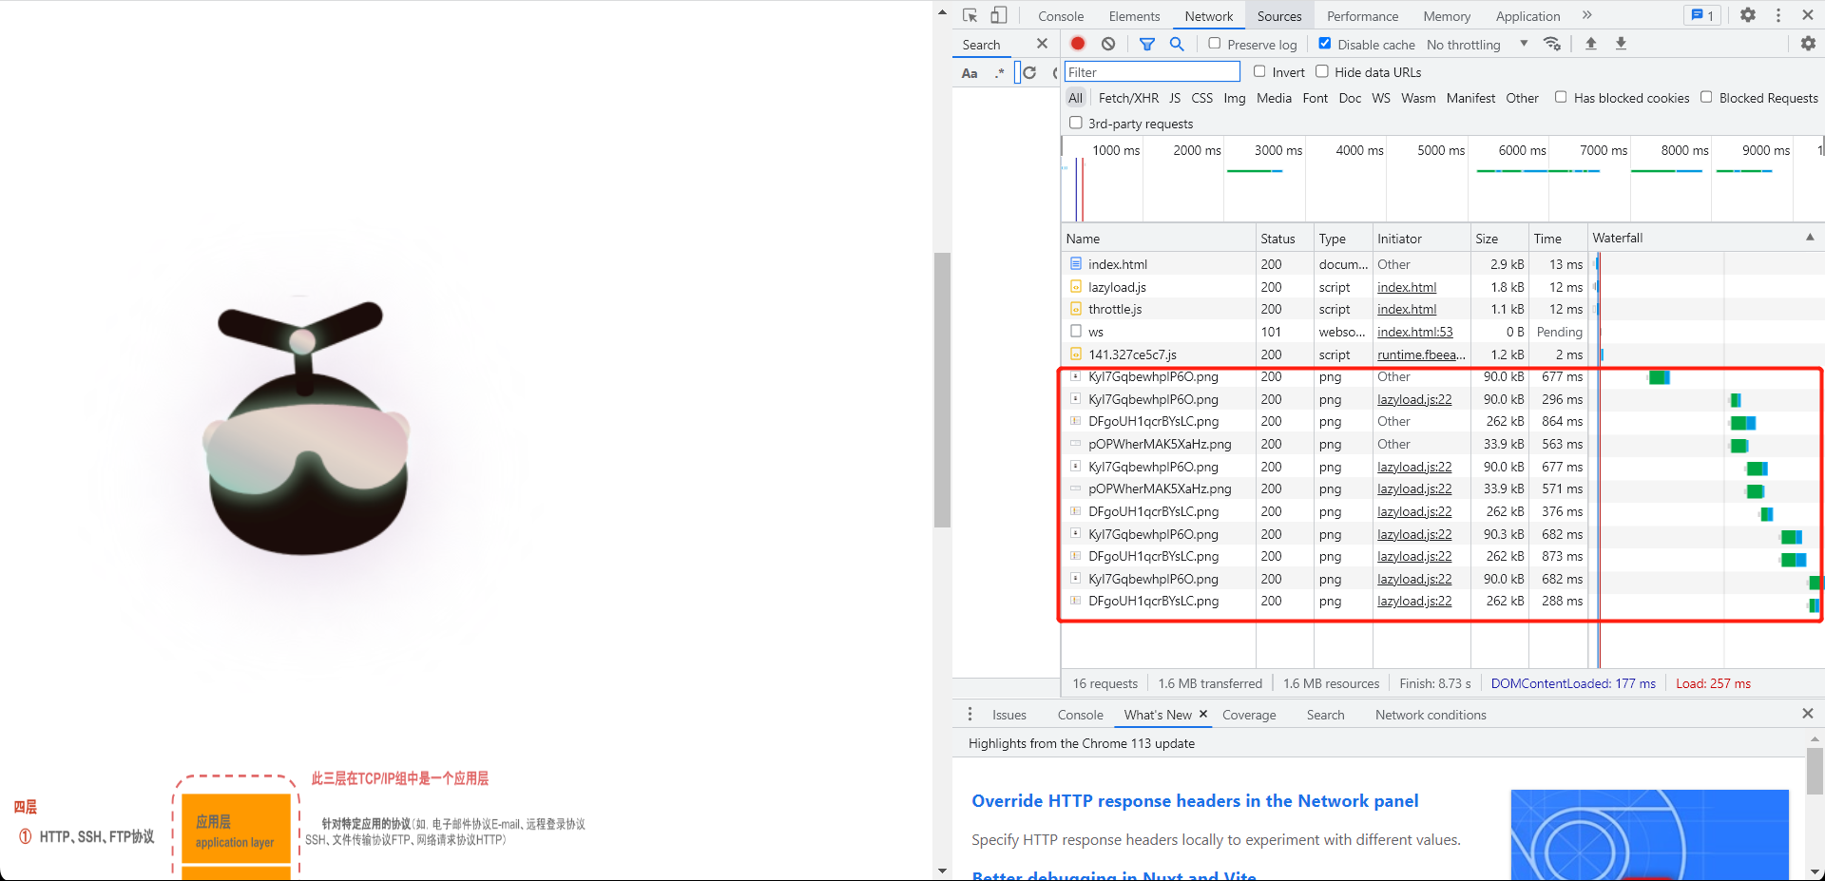Close the bottom drawer panel

[x=1808, y=714]
